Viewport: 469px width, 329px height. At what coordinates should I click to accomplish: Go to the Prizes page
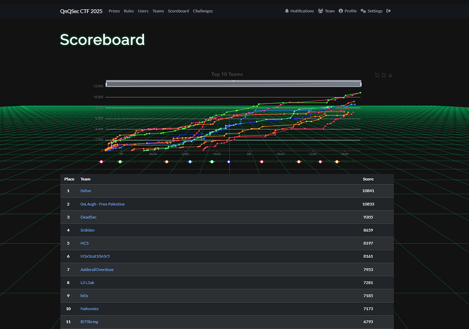click(x=114, y=11)
